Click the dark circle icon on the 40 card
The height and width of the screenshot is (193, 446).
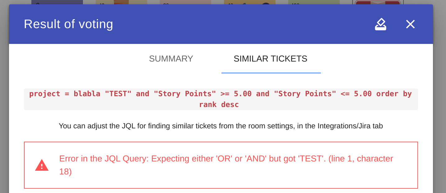pyautogui.click(x=266, y=4)
